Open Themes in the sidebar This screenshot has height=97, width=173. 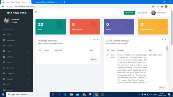pyautogui.click(x=9, y=46)
